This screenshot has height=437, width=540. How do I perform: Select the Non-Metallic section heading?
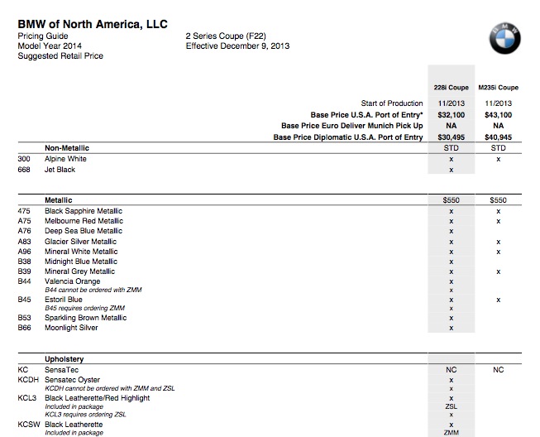(66, 148)
